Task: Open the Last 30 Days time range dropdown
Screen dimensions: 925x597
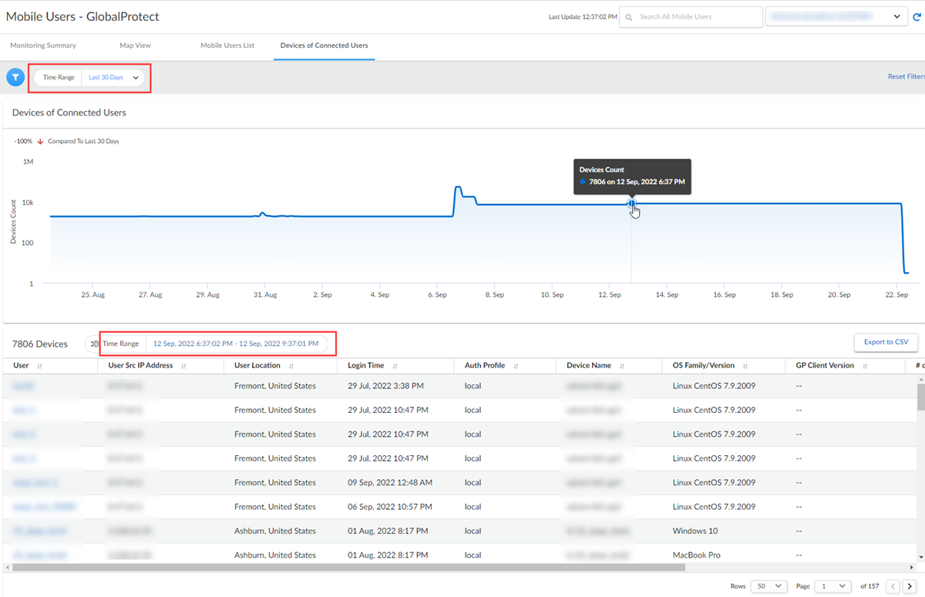Action: click(113, 77)
